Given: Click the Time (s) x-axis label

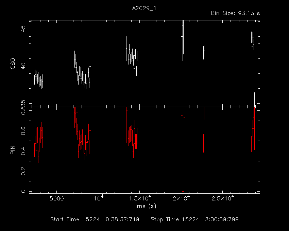Looking at the screenshot, I should pos(144,206).
